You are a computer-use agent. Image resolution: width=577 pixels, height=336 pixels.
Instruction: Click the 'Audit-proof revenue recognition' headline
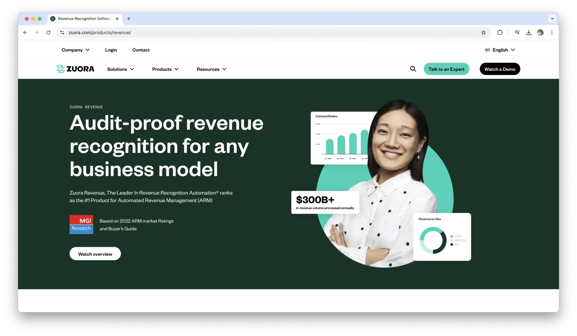(x=167, y=146)
